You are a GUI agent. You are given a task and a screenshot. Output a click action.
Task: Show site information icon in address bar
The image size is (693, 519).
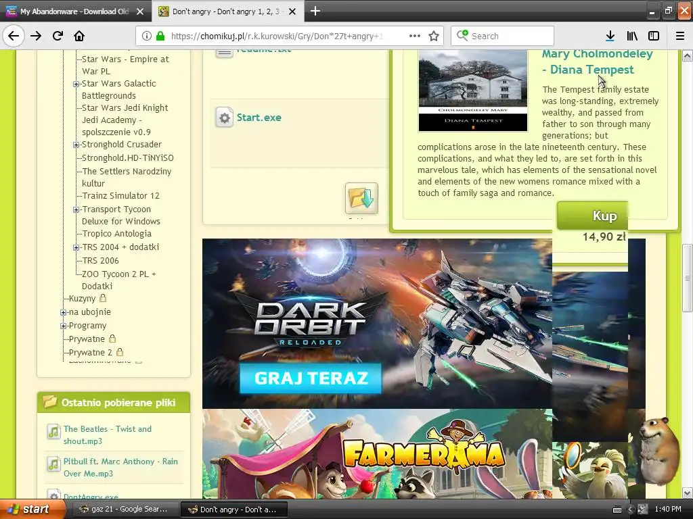click(147, 36)
